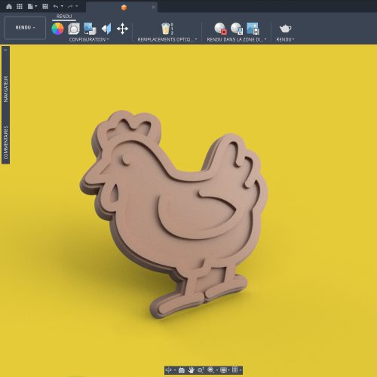Expand RENDU DANS LA ZONE menu
This screenshot has height=377, width=377.
click(237, 39)
